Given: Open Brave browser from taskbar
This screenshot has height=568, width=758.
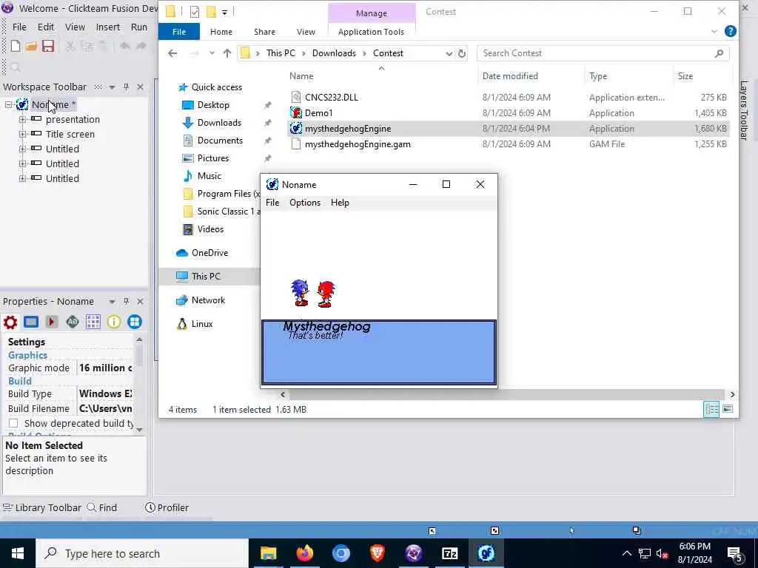Looking at the screenshot, I should click(377, 553).
